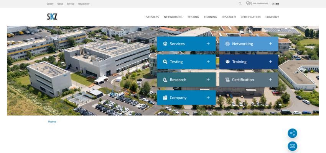Click the Training tile graduation cap icon
This screenshot has width=326, height=153.
(x=227, y=62)
